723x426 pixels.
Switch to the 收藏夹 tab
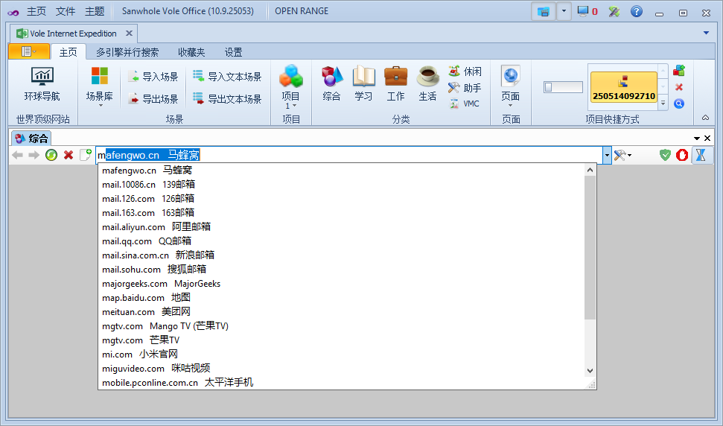[191, 52]
